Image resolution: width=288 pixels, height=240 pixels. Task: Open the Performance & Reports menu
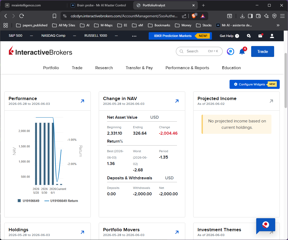coord(187,68)
